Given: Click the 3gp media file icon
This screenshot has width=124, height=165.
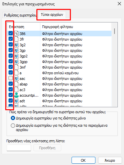Looking at the screenshot, I should point(16,50).
